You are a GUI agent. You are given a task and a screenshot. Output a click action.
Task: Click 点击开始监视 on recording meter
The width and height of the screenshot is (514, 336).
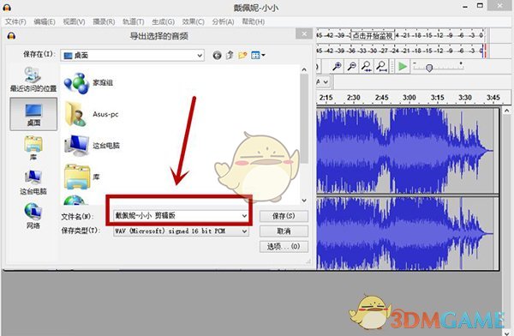(x=373, y=35)
